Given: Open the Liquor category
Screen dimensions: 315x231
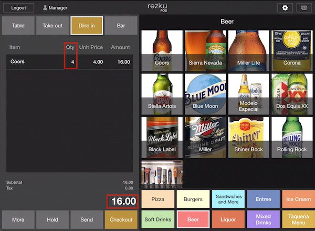Looking at the screenshot, I should coord(228,219).
